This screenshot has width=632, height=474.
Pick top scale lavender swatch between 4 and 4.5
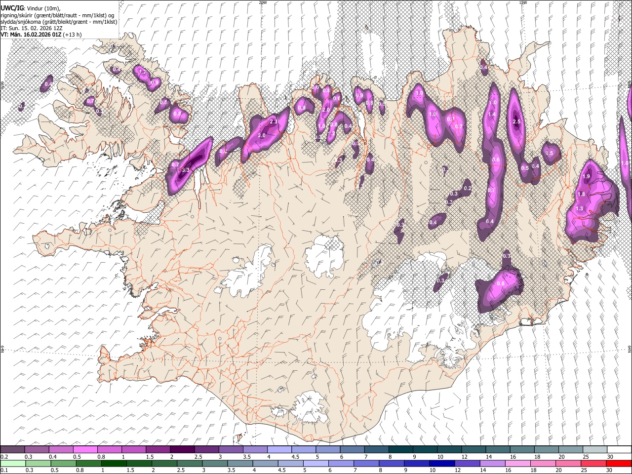coord(279,450)
